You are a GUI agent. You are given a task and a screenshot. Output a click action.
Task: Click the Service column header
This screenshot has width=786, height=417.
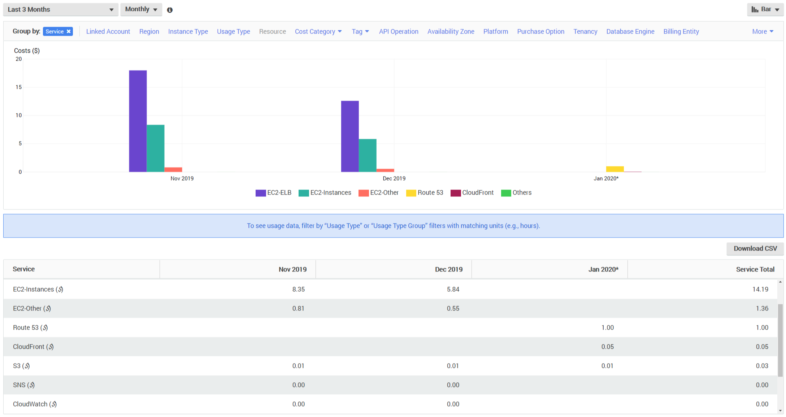(82, 269)
